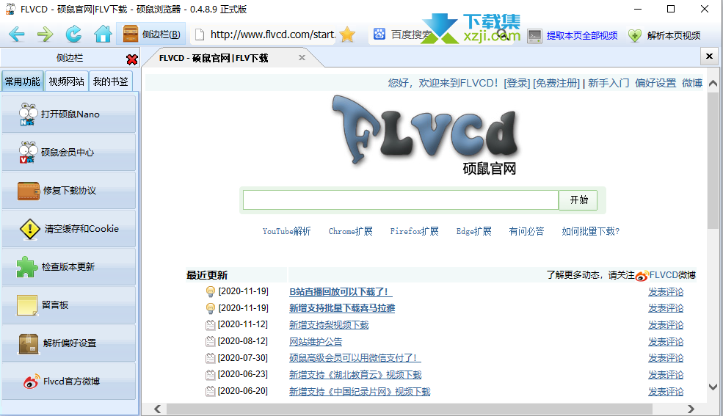The height and width of the screenshot is (416, 723).
Task: Choose 清空缓存和Cookie warning item
Action: [x=69, y=229]
